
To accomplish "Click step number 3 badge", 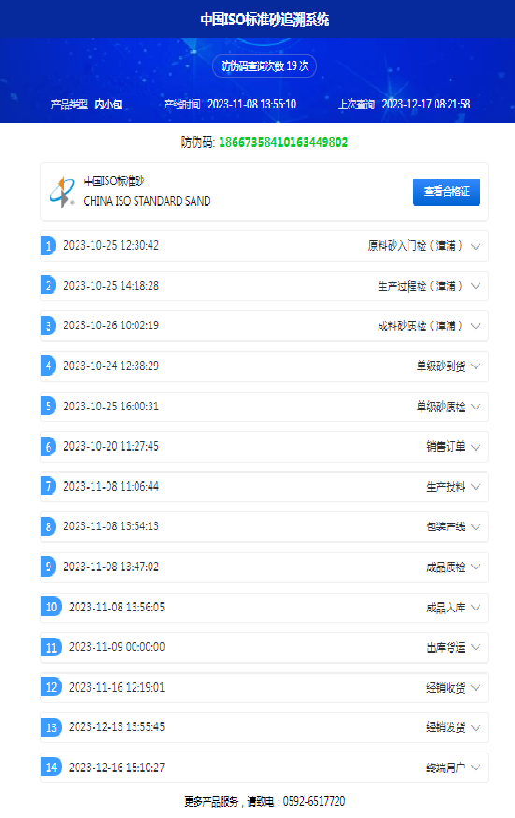I will coord(48,326).
